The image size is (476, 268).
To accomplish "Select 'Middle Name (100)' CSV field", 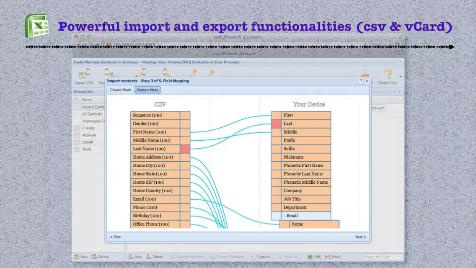I will 155,140.
